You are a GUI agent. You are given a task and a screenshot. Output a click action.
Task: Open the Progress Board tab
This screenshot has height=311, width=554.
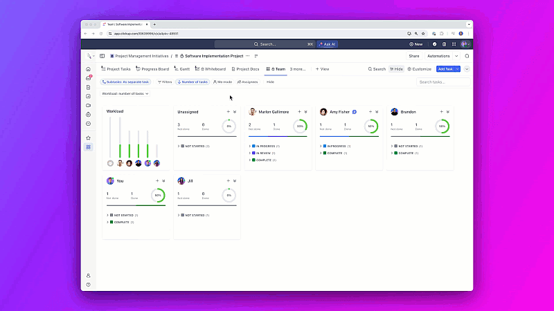point(152,69)
